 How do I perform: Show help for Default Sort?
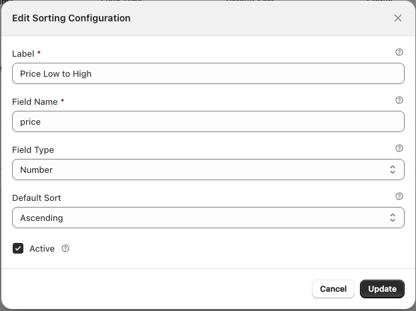click(399, 196)
